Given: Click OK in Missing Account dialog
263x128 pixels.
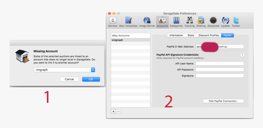Looking at the screenshot, I should [x=91, y=79].
